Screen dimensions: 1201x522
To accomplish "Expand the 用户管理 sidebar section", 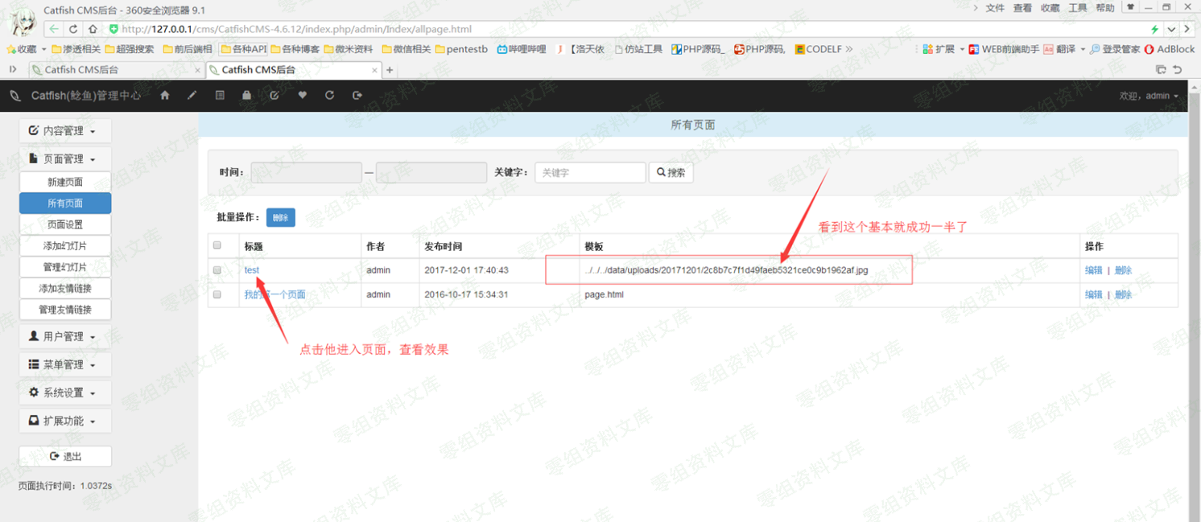I will tap(64, 337).
